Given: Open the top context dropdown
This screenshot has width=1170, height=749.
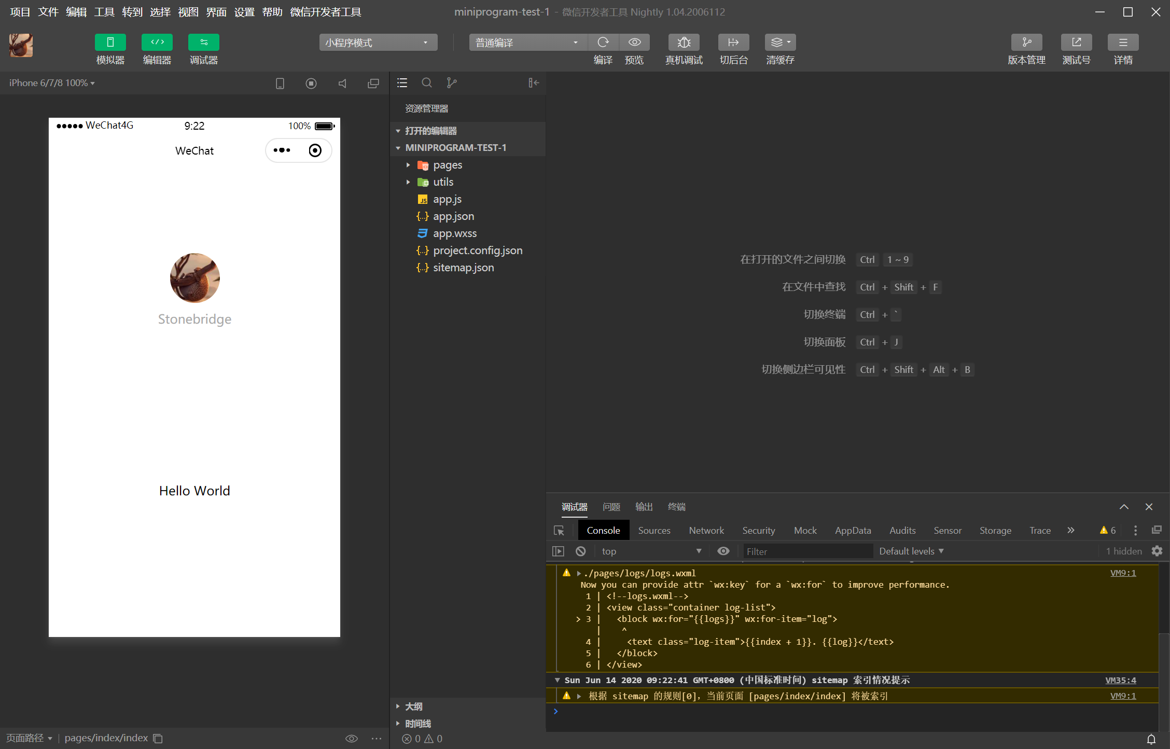Looking at the screenshot, I should [x=651, y=551].
